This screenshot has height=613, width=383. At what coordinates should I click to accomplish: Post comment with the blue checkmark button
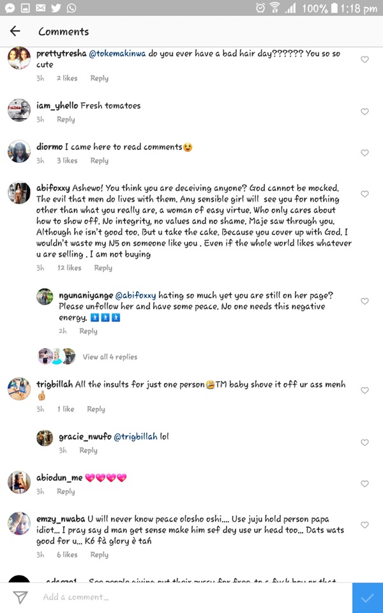point(367,598)
